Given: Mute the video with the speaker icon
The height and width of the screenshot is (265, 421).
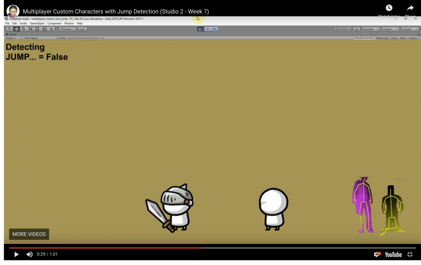Looking at the screenshot, I should pyautogui.click(x=29, y=254).
